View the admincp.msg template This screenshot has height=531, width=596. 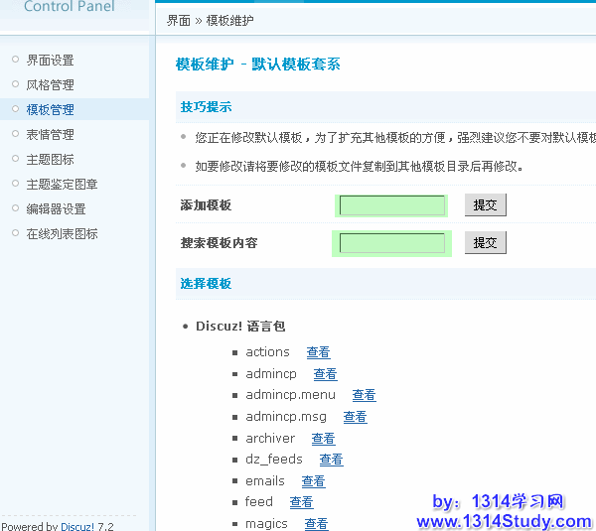coord(355,417)
